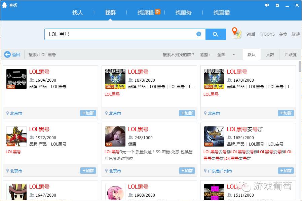Image resolution: width=302 pixels, height=201 pixels.
Task: Open the feedback speech-bubble icon in titlebar
Action: click(267, 5)
